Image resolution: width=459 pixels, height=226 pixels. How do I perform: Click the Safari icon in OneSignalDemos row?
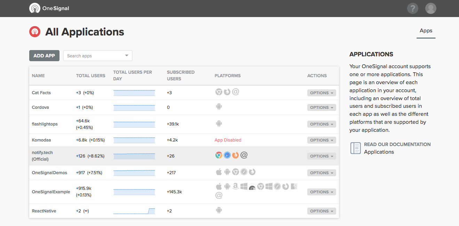244,172
